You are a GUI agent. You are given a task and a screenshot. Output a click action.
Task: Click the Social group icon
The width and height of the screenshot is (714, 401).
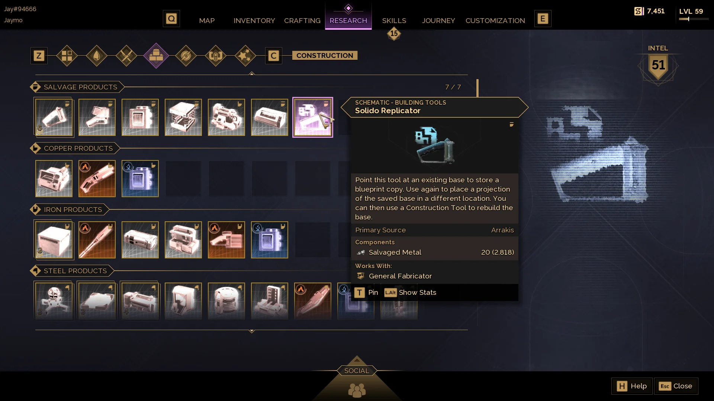click(x=357, y=390)
